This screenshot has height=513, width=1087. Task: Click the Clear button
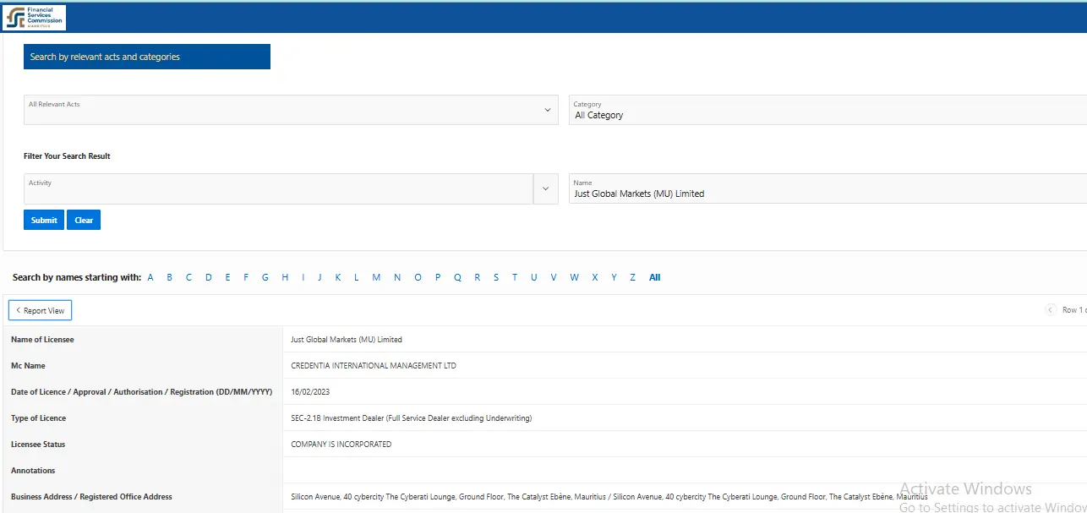[x=84, y=220]
